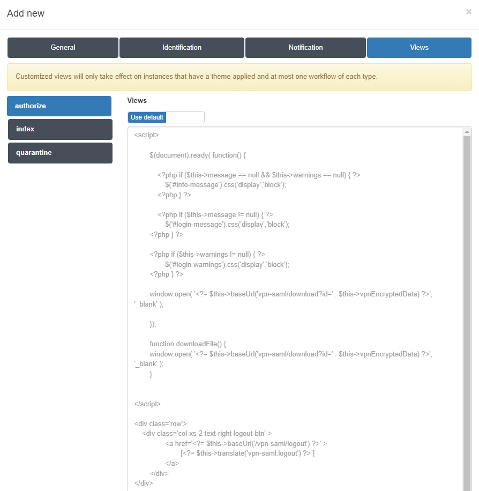
Task: Click the div class='row' line
Action: [161, 423]
